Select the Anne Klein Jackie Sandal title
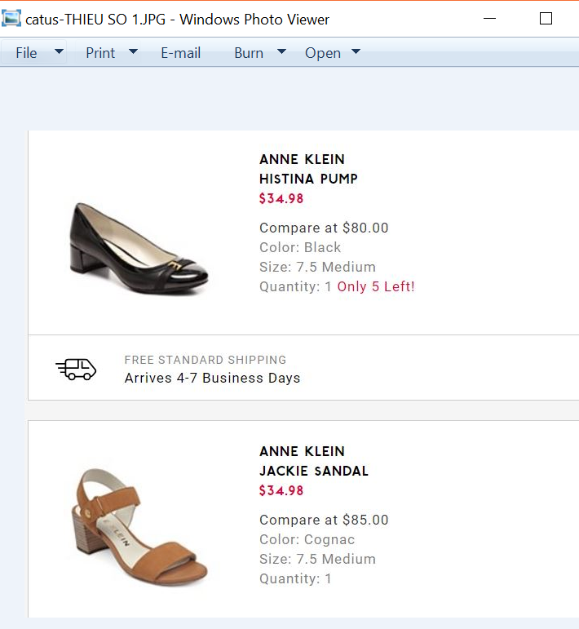The image size is (579, 629). tap(313, 461)
